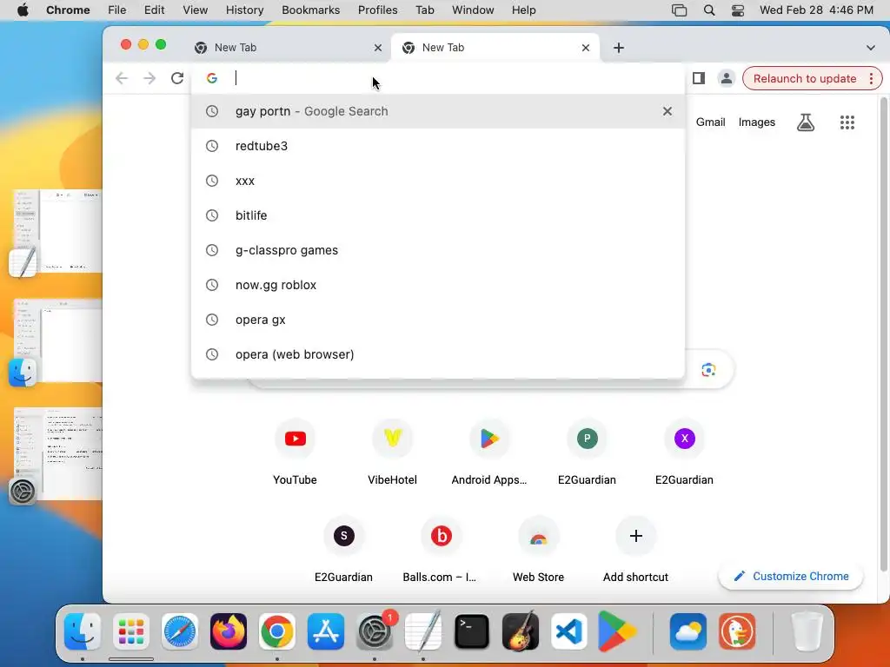The width and height of the screenshot is (890, 667).
Task: Open the E2Guardian shortcut with P icon
Action: pyautogui.click(x=587, y=452)
